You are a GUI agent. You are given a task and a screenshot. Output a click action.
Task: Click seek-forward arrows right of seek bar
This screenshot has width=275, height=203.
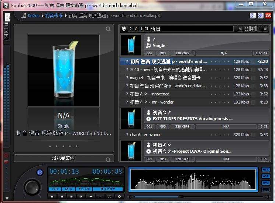(268, 197)
